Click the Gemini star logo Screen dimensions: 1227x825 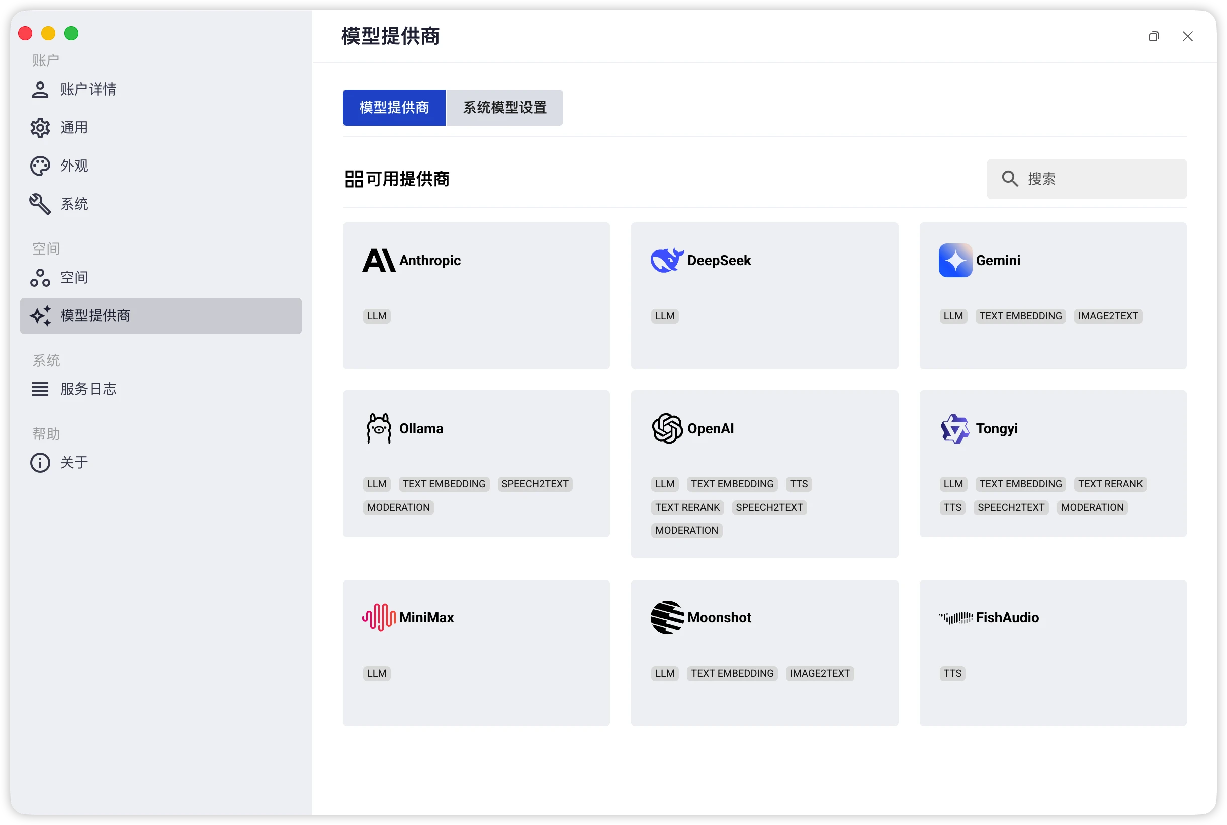pos(955,260)
